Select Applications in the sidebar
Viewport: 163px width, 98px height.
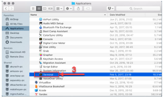[x=16, y=28]
